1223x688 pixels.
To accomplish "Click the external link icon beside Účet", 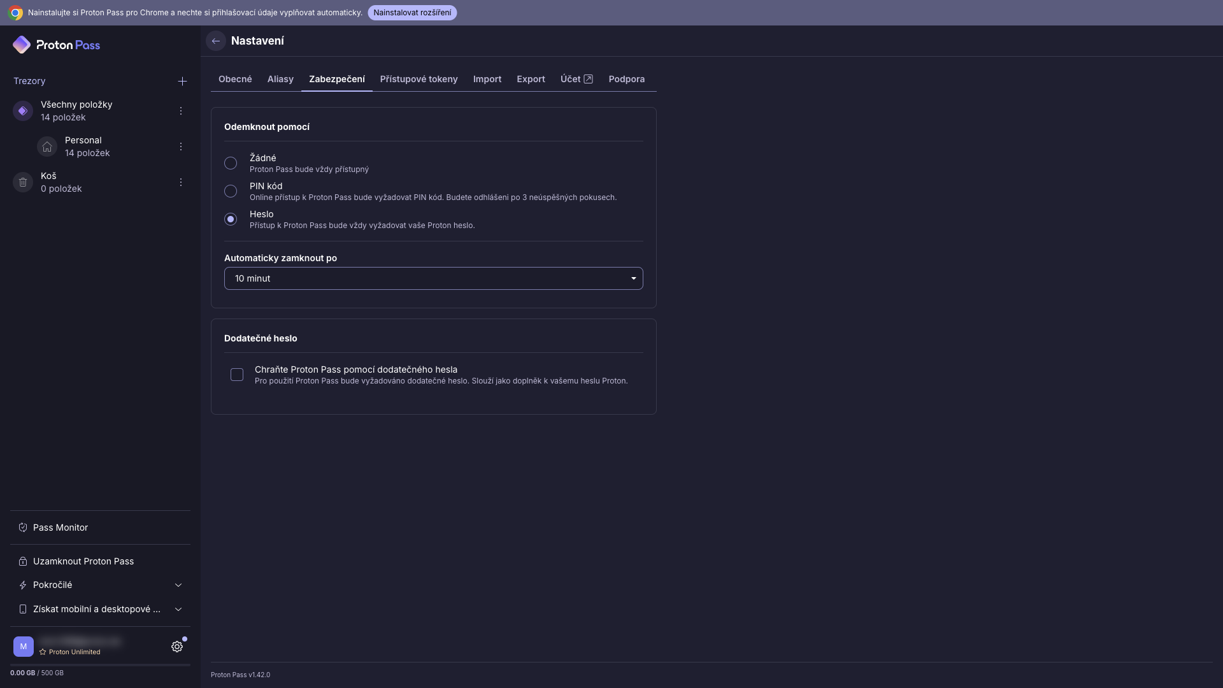I will [589, 79].
